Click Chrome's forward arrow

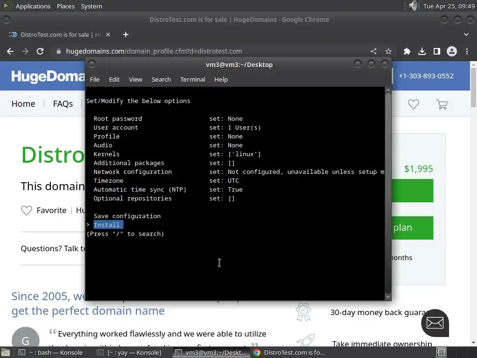pos(25,51)
